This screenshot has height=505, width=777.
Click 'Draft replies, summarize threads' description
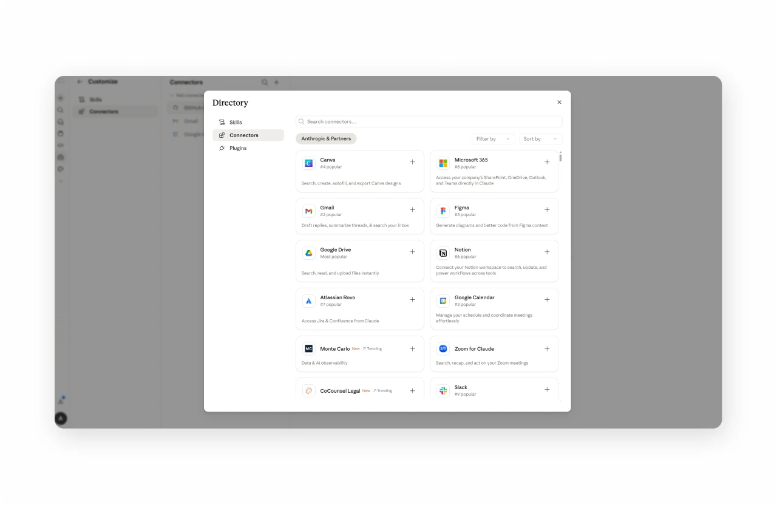[355, 225]
